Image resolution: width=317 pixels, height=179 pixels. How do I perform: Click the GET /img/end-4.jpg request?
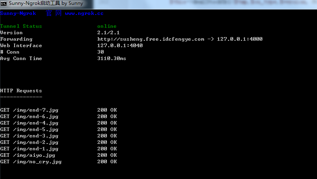[29, 123]
